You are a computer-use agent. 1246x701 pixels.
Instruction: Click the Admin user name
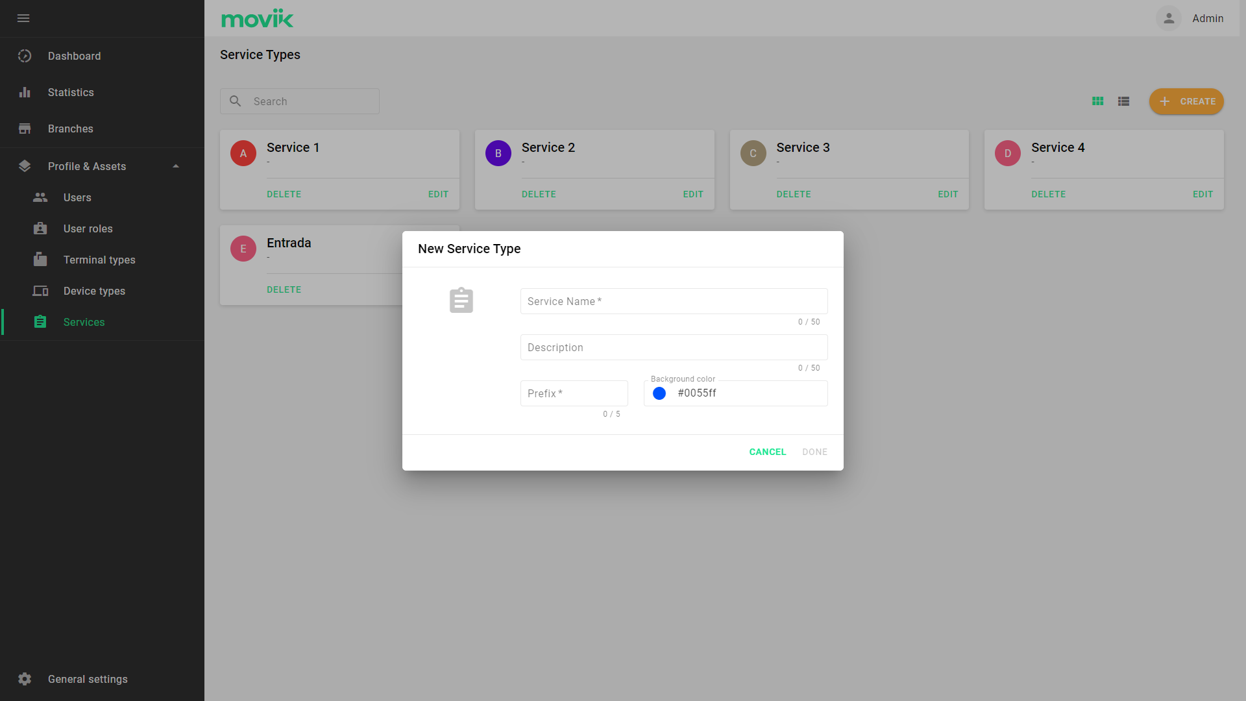[1208, 18]
